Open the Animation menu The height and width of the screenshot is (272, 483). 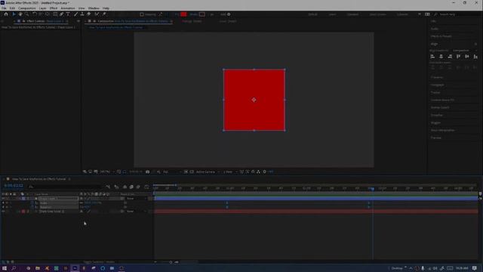68,8
